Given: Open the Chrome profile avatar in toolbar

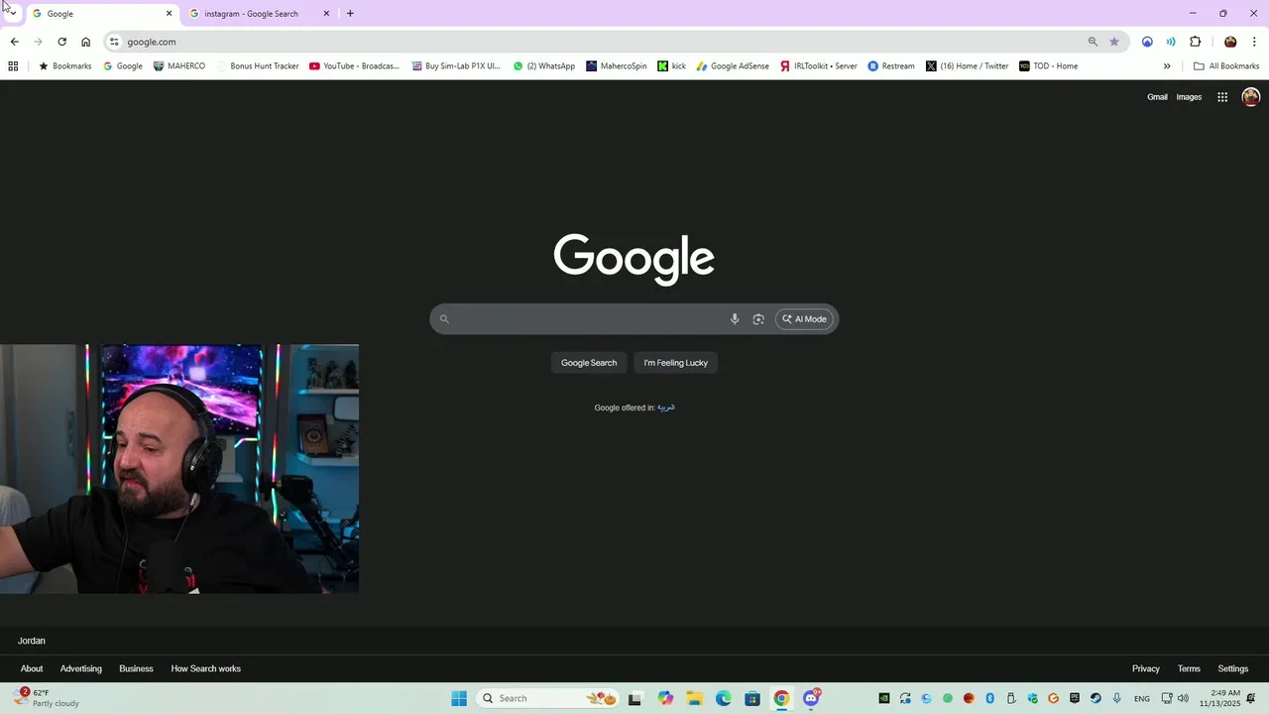Looking at the screenshot, I should (1230, 42).
